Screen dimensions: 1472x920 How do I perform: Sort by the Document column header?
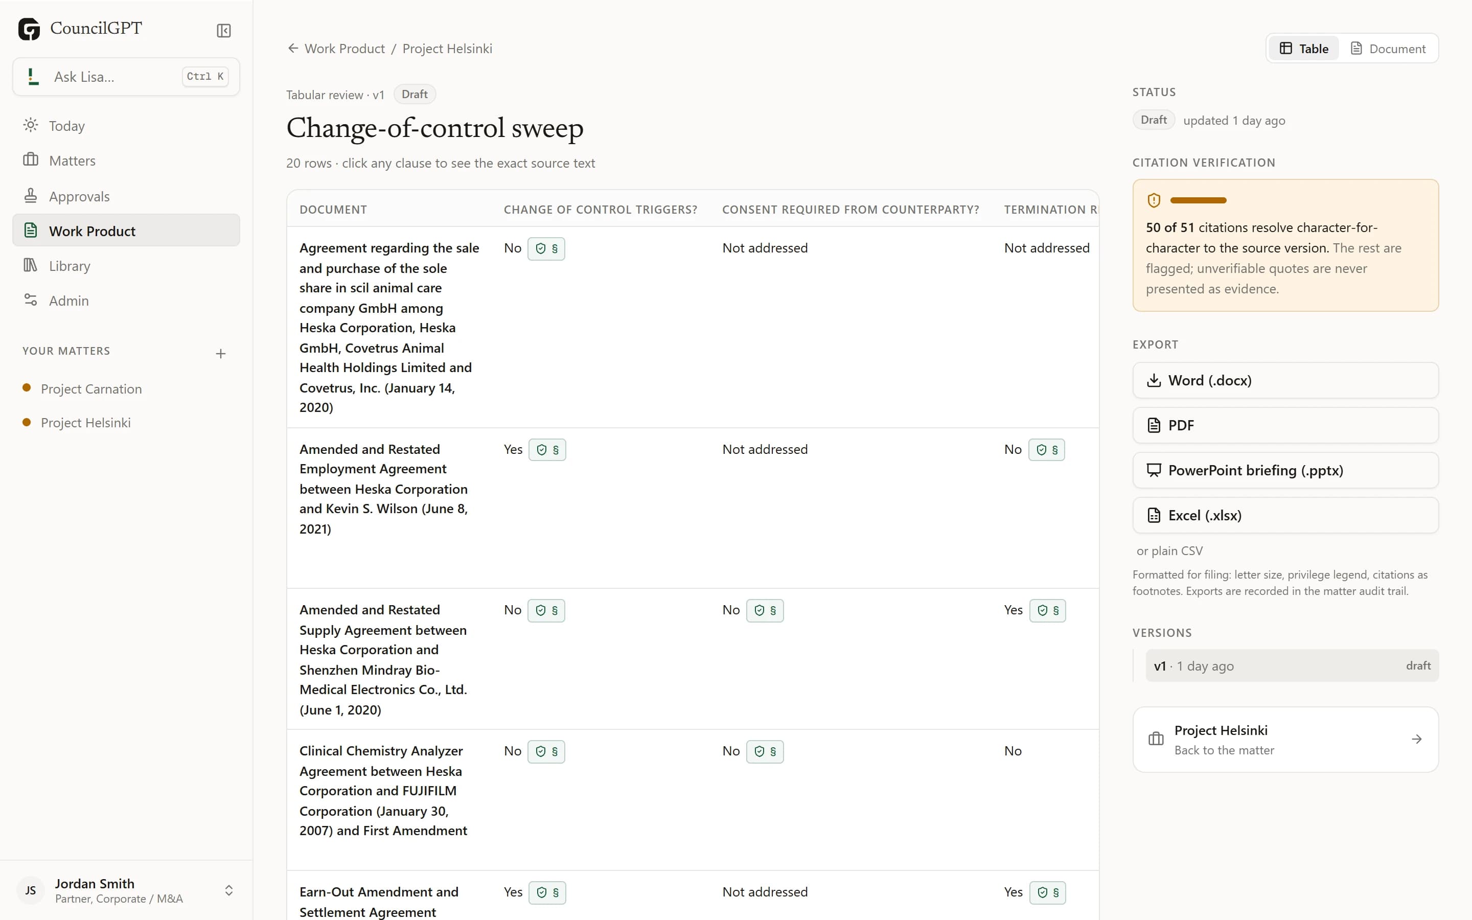tap(333, 210)
